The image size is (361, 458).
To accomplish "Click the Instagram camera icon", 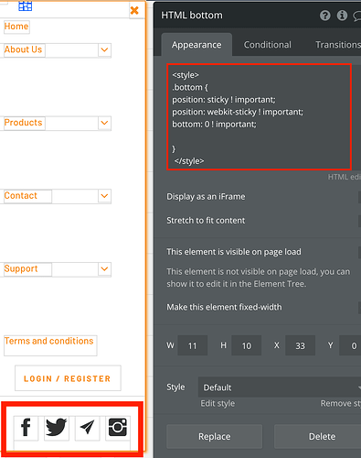I will [118, 428].
